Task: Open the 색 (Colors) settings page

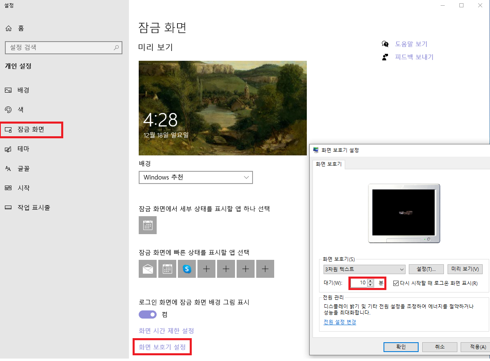Action: click(20, 110)
